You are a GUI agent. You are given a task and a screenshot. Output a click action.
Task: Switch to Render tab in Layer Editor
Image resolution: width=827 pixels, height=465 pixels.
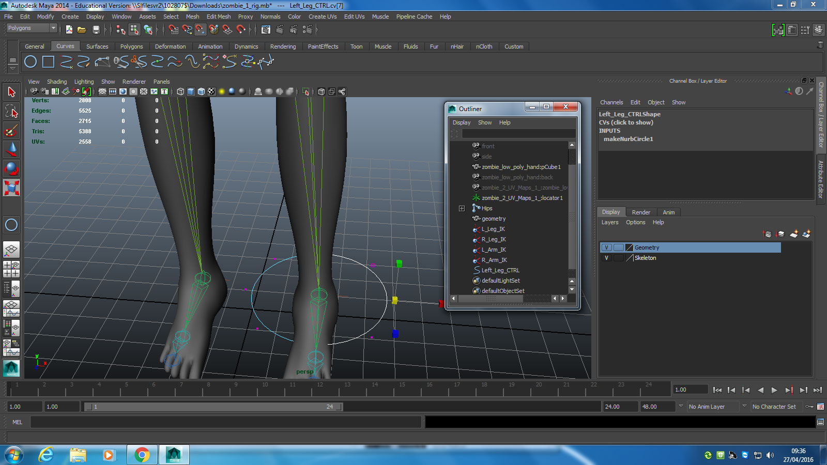point(641,212)
